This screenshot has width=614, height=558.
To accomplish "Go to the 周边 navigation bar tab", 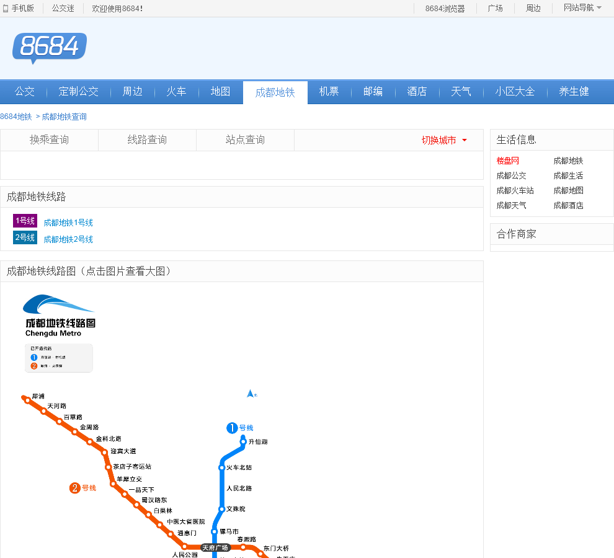I will (132, 92).
